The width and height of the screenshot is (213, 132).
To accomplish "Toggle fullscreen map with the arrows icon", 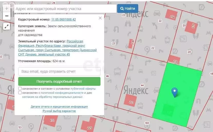I will pyautogui.click(x=6, y=26).
